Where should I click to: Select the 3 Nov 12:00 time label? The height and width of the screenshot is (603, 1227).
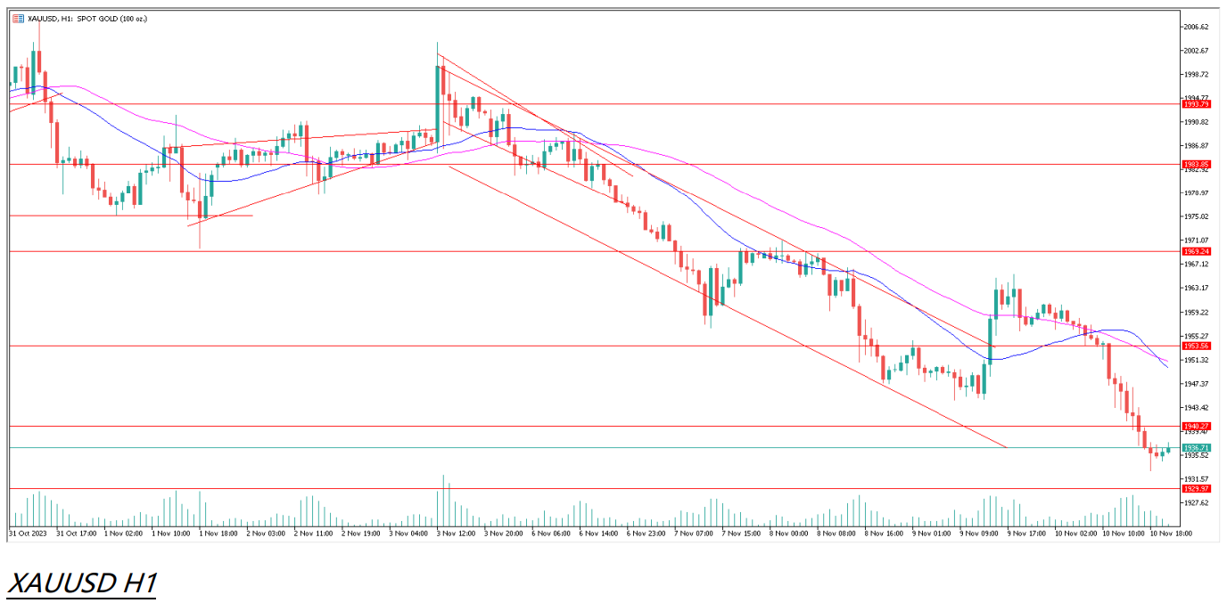(455, 534)
